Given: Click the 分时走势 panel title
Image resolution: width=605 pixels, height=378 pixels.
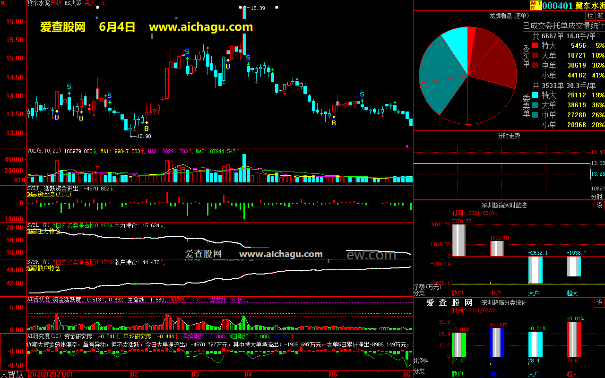Looking at the screenshot, I should (509, 136).
